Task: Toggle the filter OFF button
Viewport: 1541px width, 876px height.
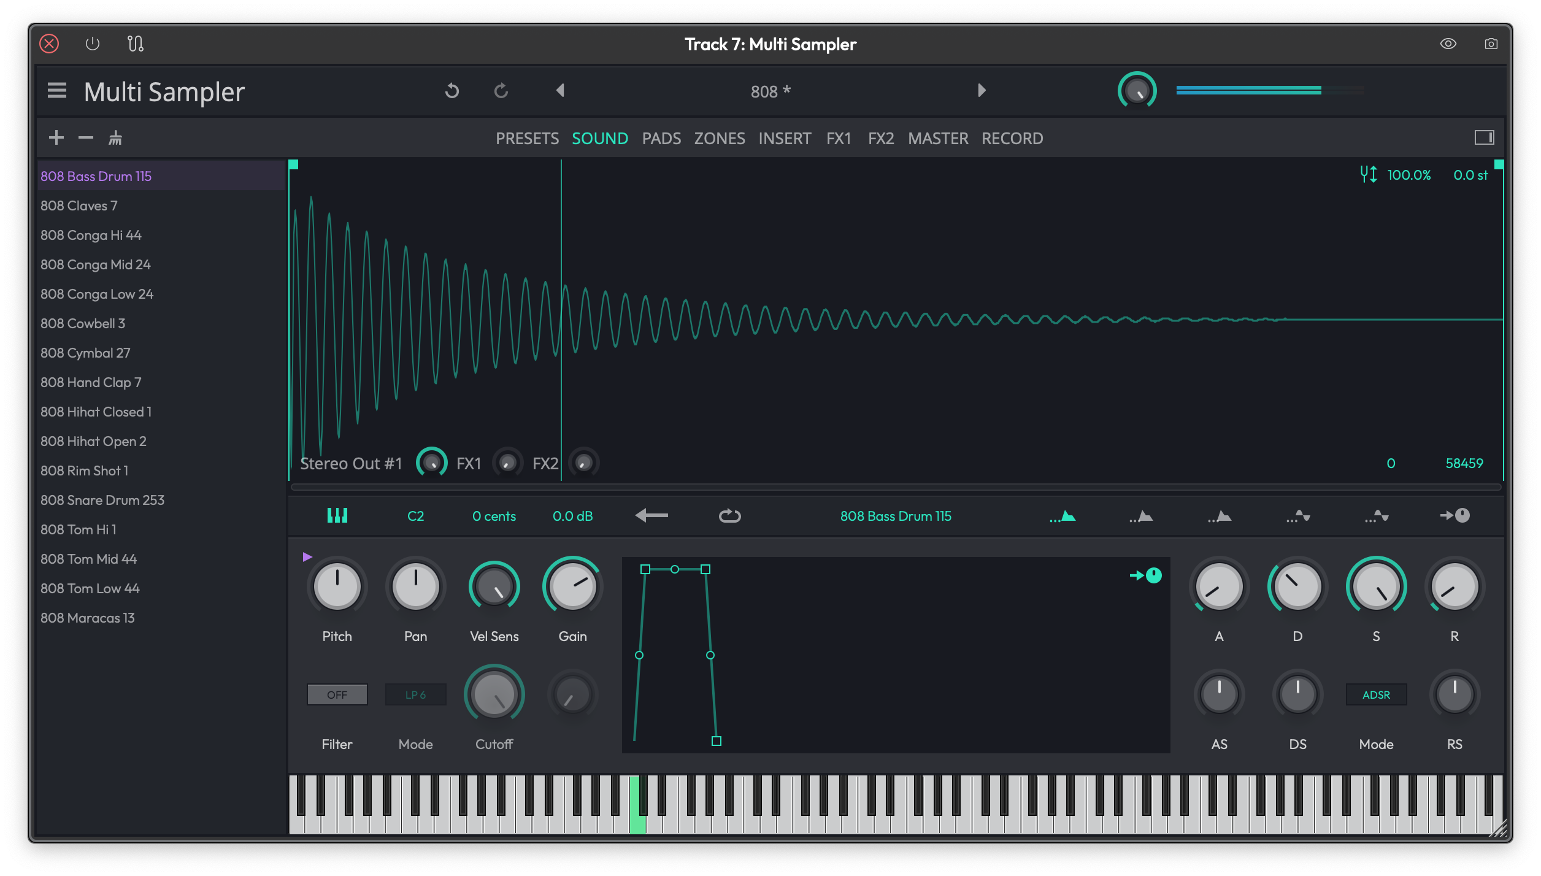Action: tap(337, 694)
